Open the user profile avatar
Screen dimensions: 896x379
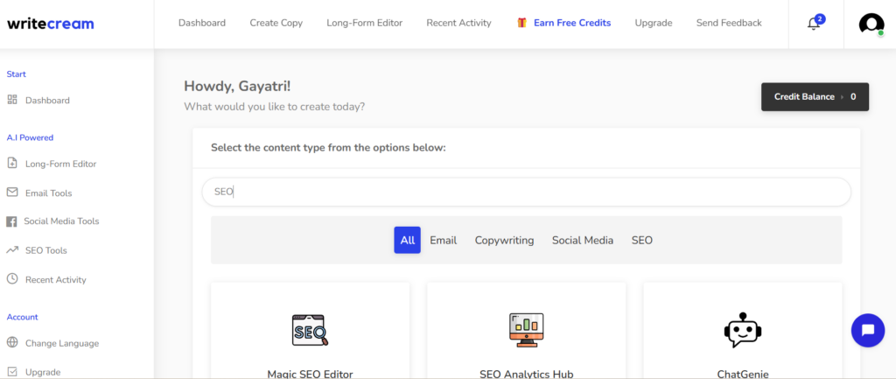tap(871, 24)
